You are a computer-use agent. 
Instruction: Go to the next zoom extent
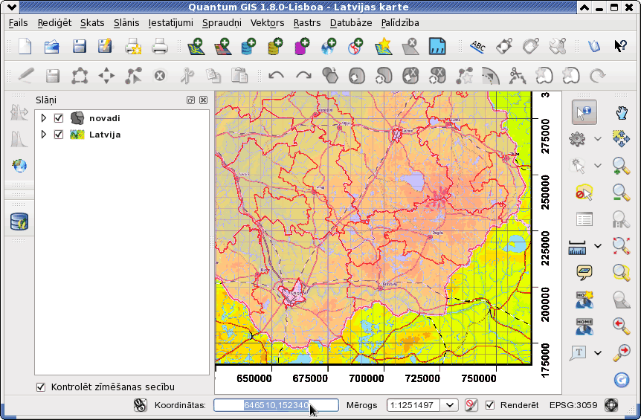click(x=621, y=352)
